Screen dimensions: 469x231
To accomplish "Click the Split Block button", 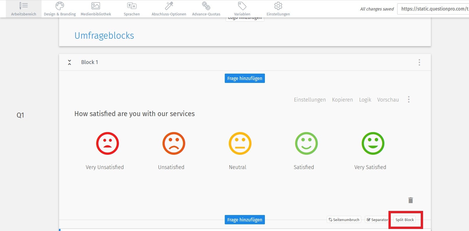I will pos(404,220).
